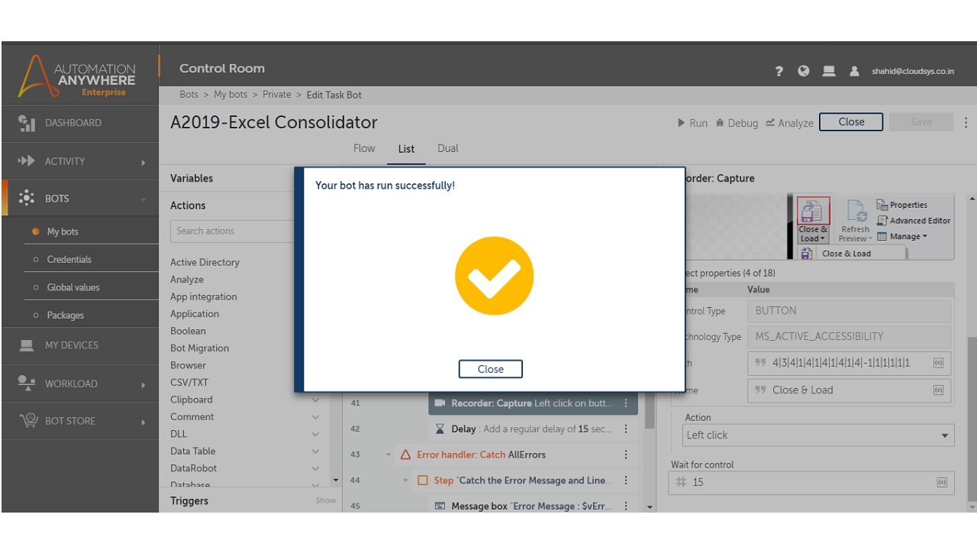Select the Active Directory action package

tap(205, 263)
